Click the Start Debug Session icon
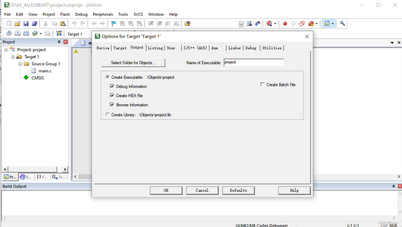This screenshot has height=227, width=402. [269, 23]
